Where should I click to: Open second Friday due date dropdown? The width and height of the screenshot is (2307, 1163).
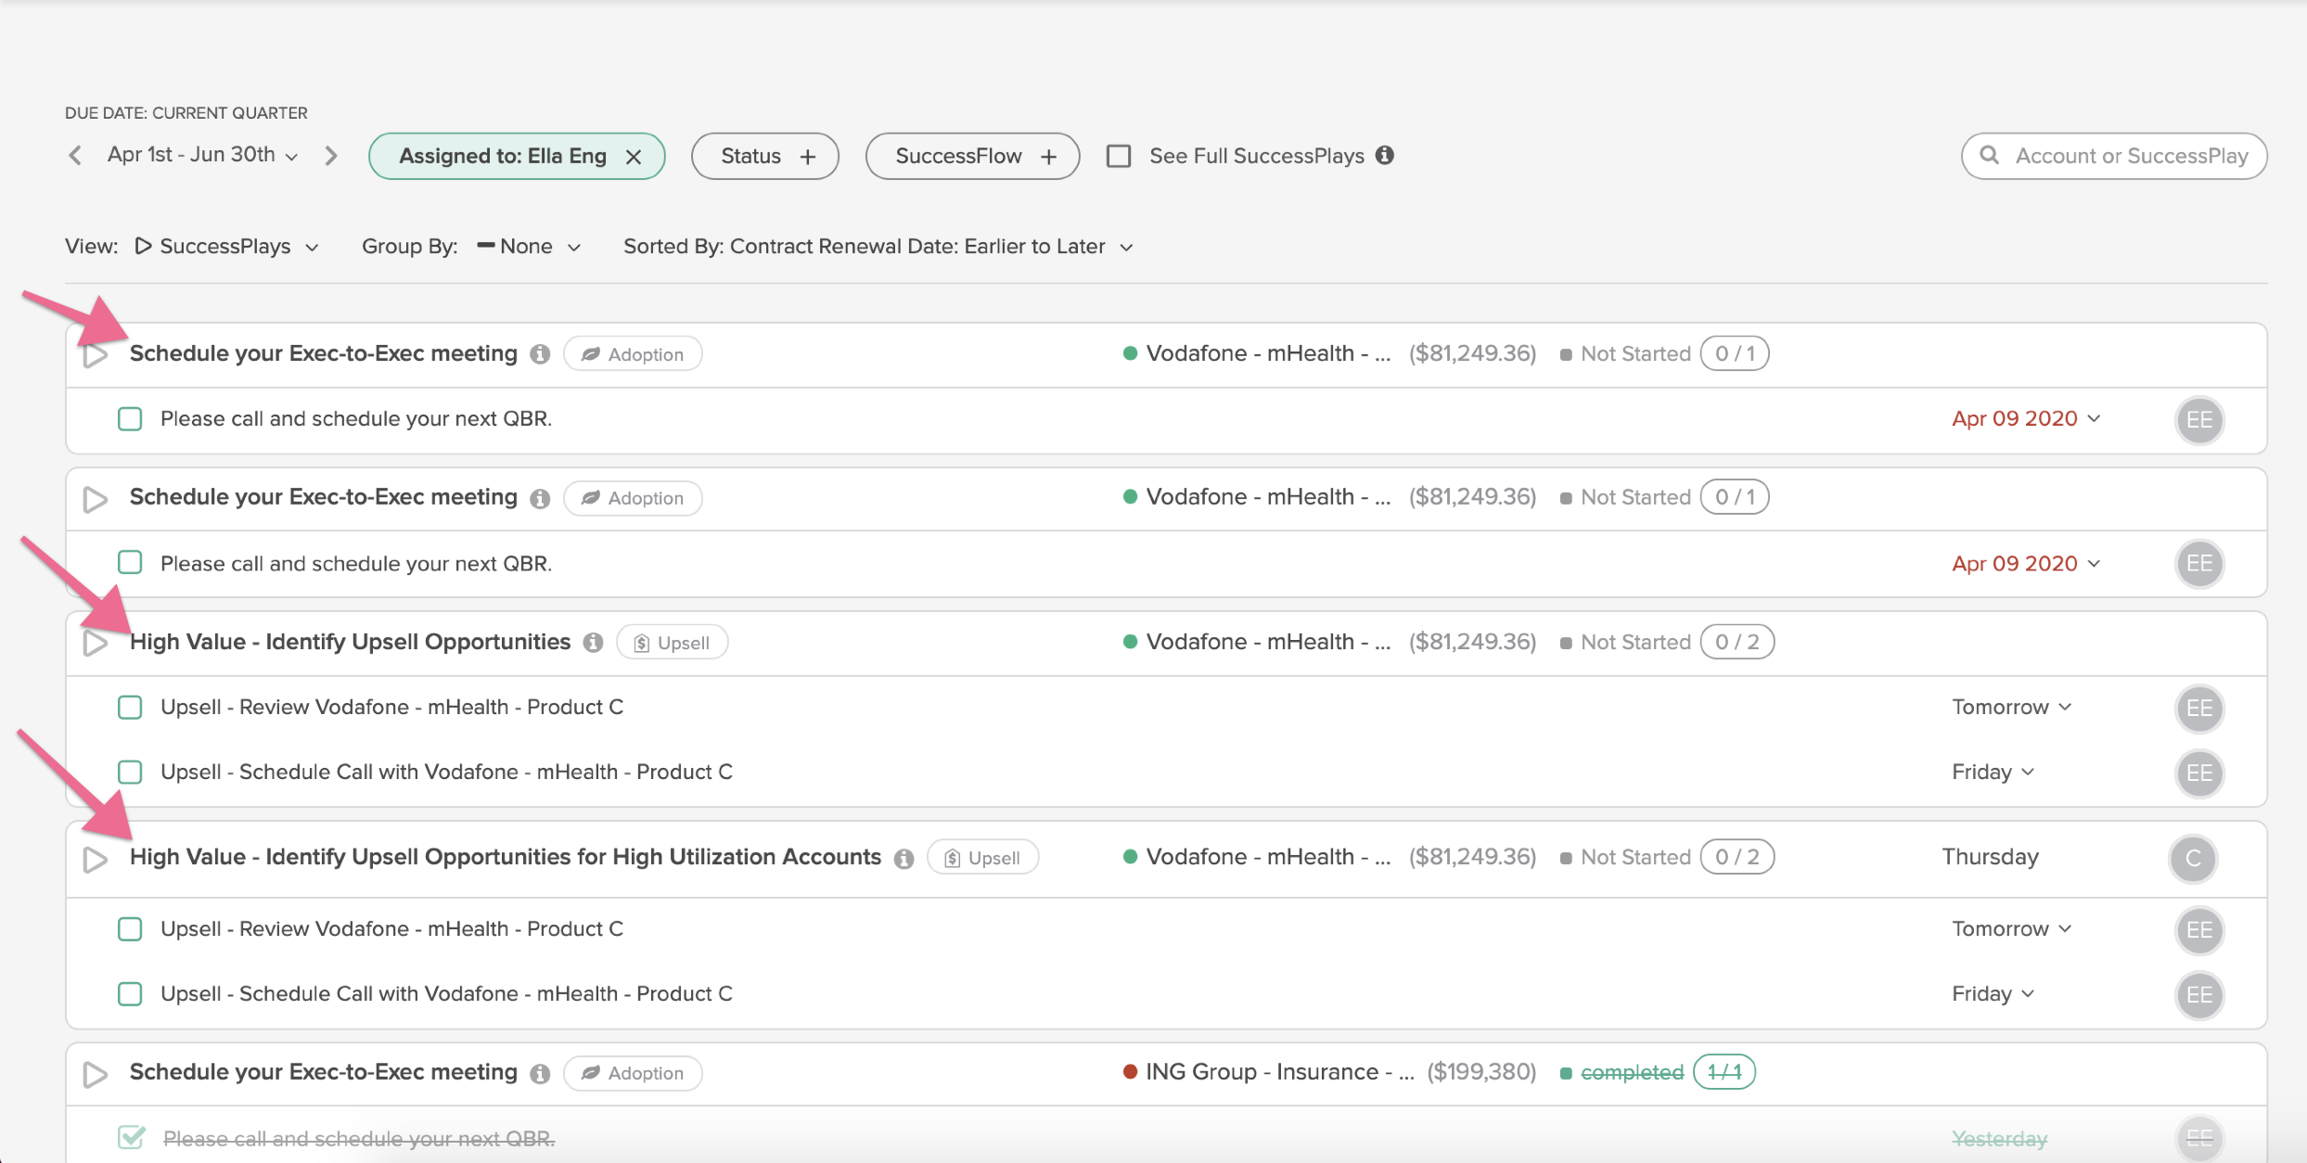click(x=1993, y=994)
